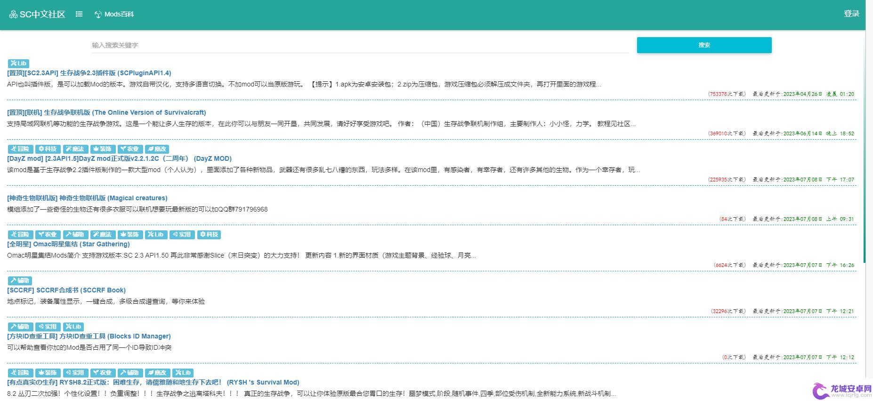Viewport: 873px width, 401px height.
Task: Click 辅助 tag above SCCRF Book
Action: [20, 281]
